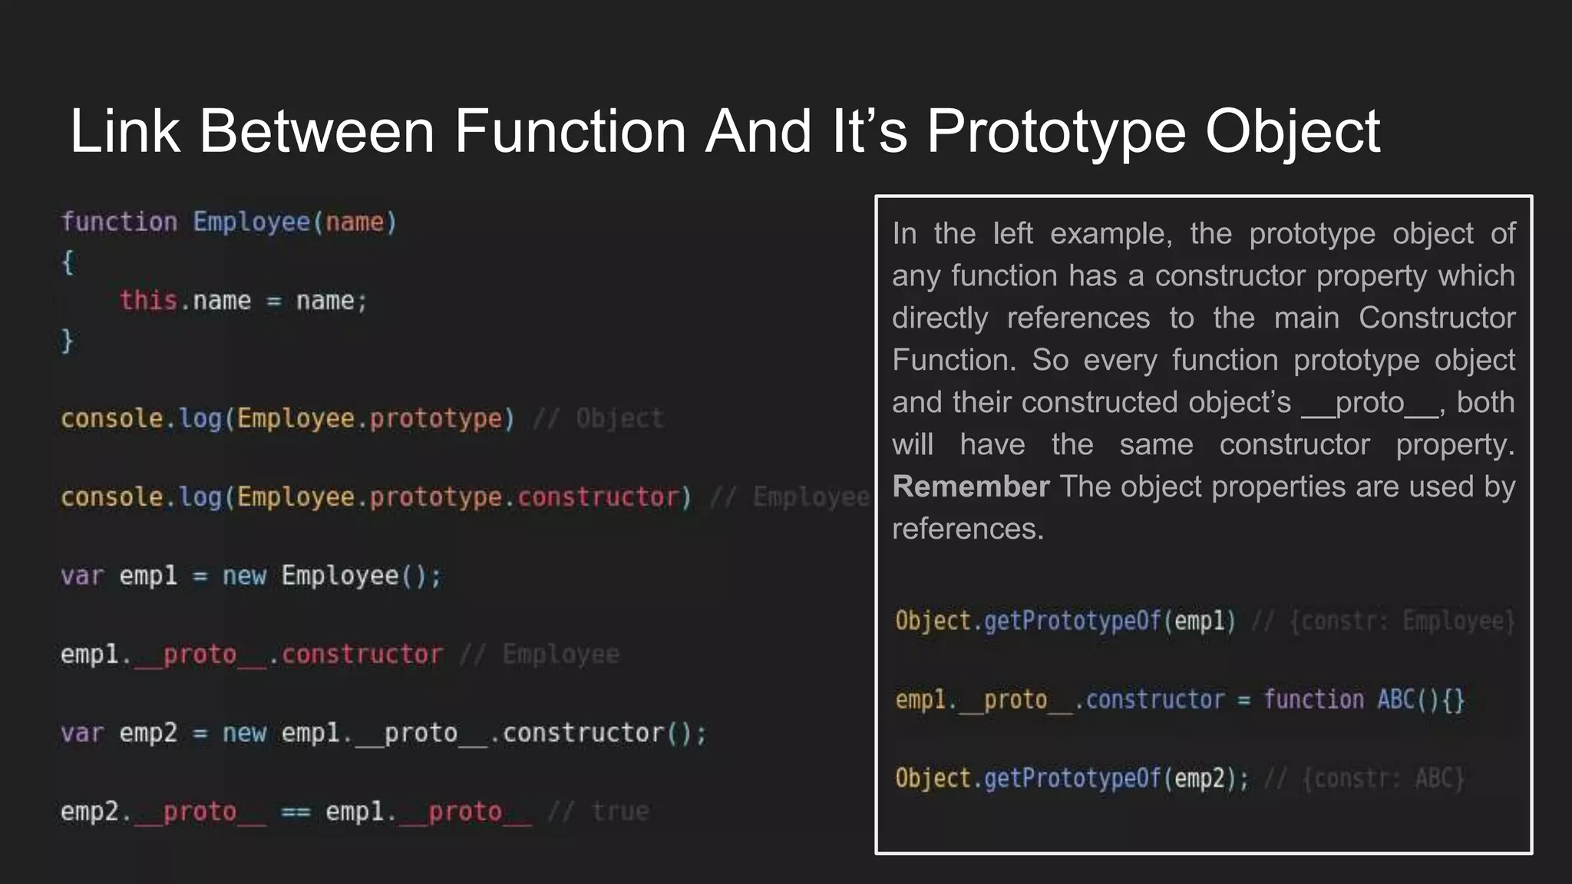Click the bold word 'Remember'
1572x884 pixels.
pos(970,487)
